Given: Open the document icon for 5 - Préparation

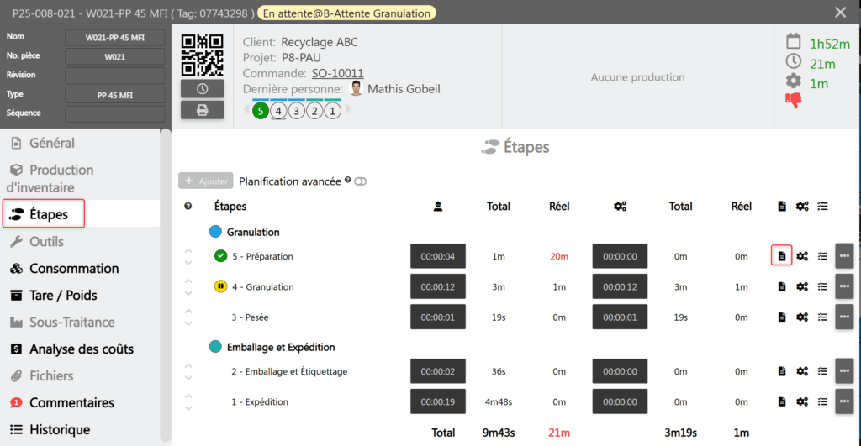Looking at the screenshot, I should coord(781,256).
